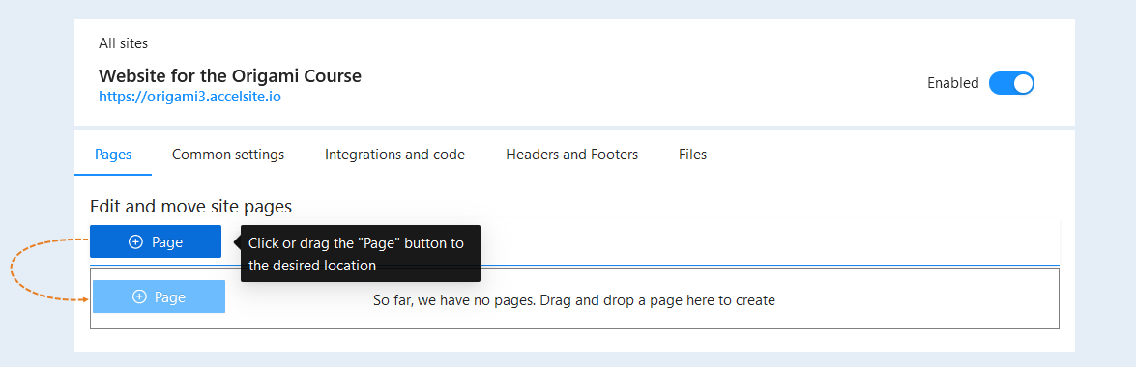Switch to the Pages tab
Screen dimensions: 1136x367
[x=113, y=155]
